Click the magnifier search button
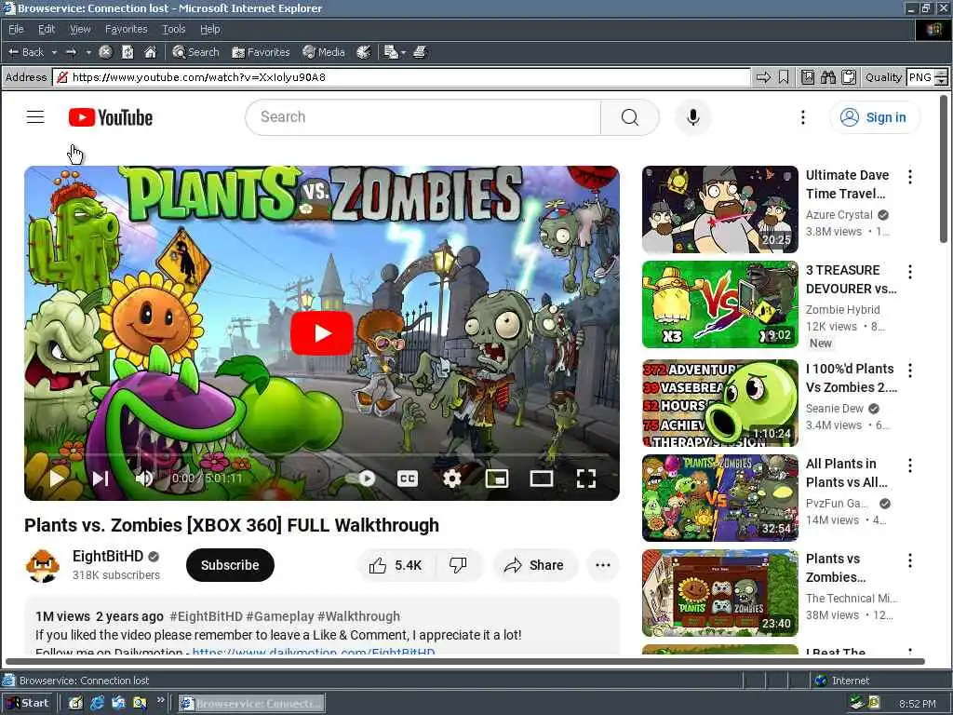This screenshot has height=715, width=953. tap(630, 116)
